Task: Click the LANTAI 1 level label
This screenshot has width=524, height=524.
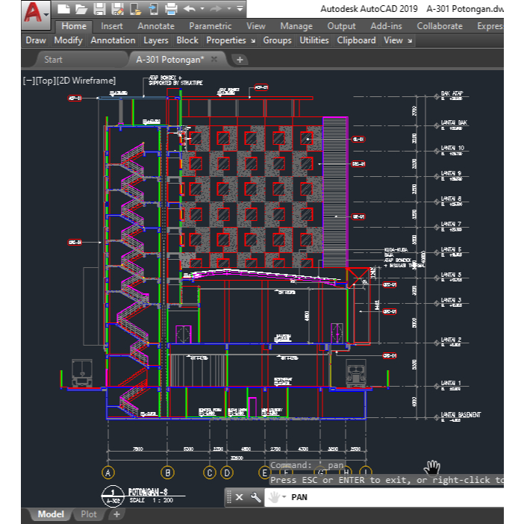Action: (451, 383)
